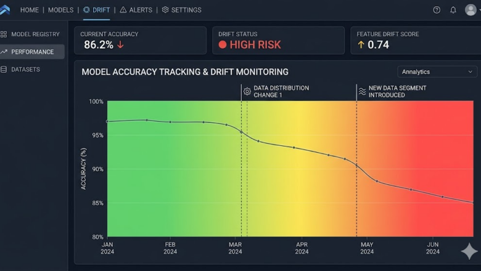Click the data point on New Data Segment line
Image resolution: width=481 pixels, height=271 pixels.
(x=356, y=165)
